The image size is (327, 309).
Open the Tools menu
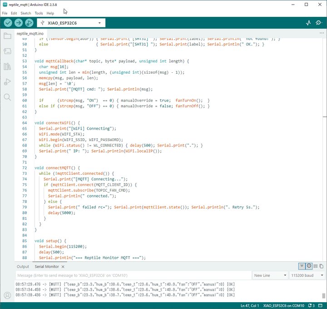(x=39, y=13)
